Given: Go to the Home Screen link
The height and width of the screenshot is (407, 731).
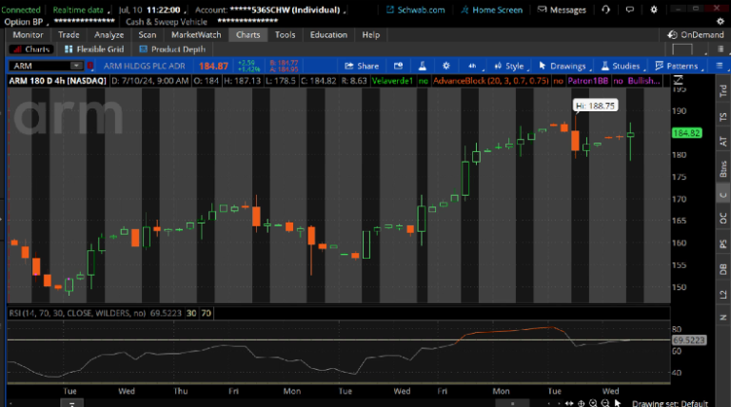Looking at the screenshot, I should [x=491, y=10].
